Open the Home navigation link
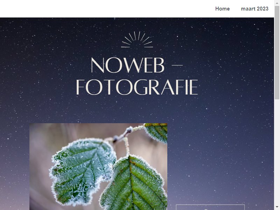 point(222,9)
